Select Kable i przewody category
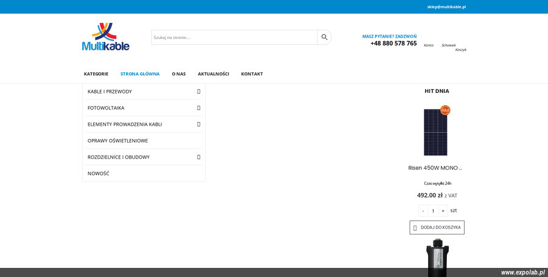Viewport: 548px width, 277px height. pos(110,91)
